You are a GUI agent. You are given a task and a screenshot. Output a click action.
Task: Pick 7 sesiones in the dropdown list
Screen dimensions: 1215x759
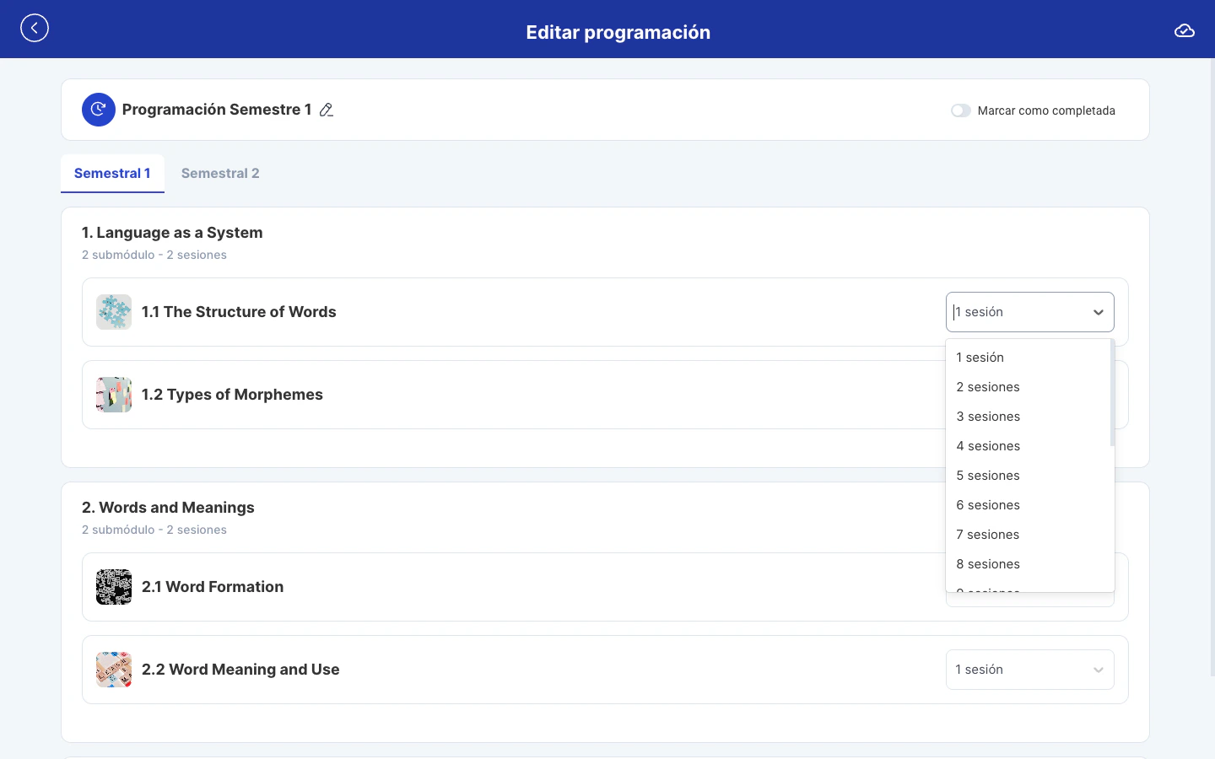click(1029, 535)
